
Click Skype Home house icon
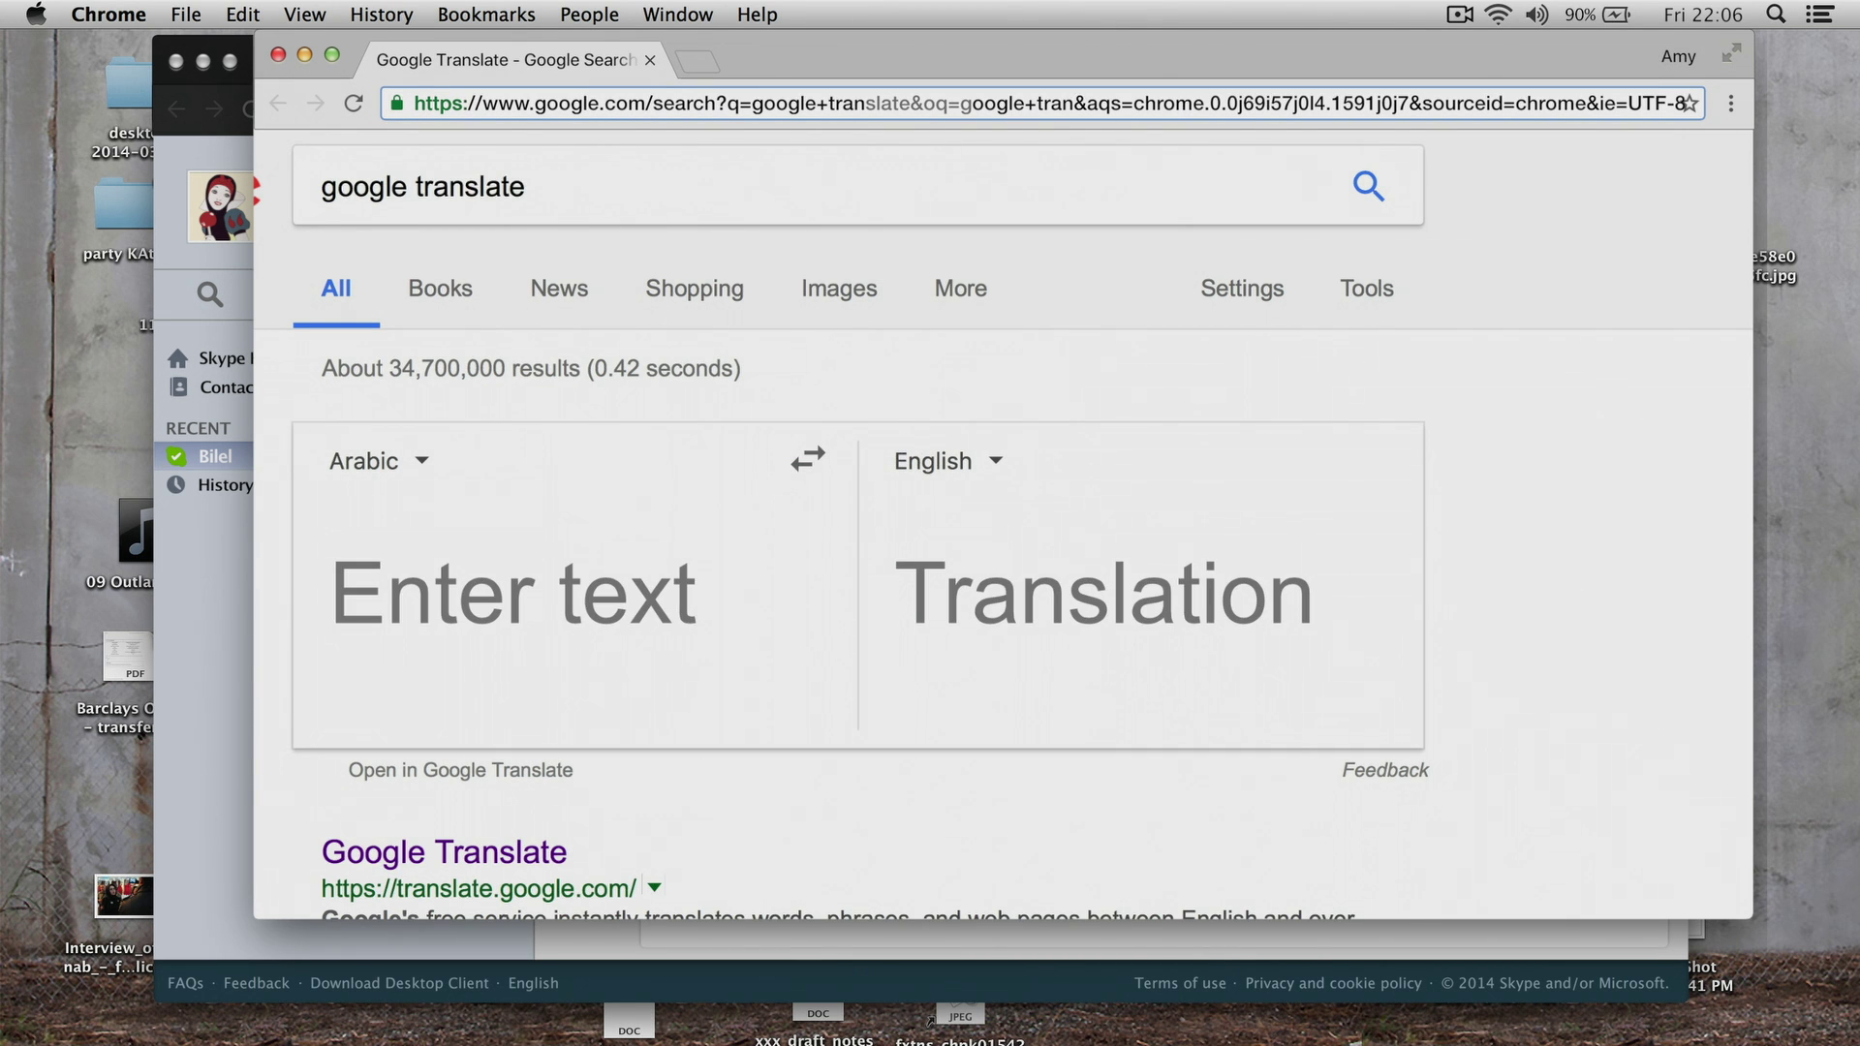[x=177, y=358]
